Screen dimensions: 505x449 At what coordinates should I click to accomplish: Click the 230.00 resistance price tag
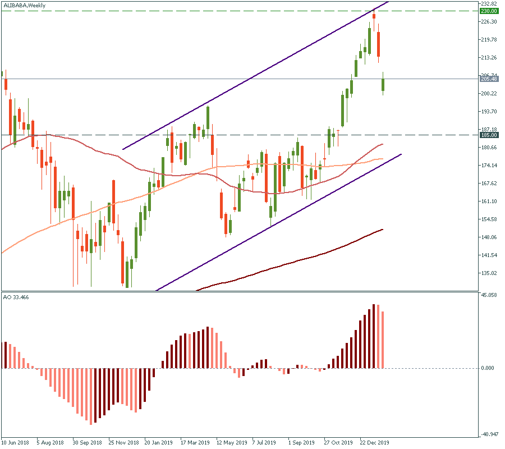489,11
